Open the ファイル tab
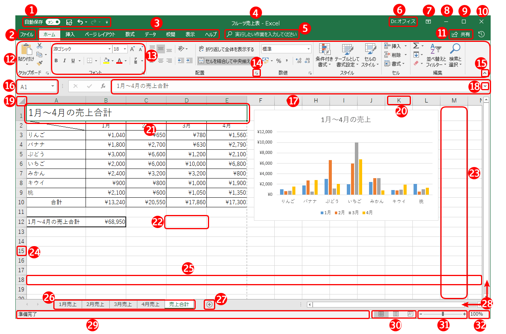The width and height of the screenshot is (506, 334). pos(26,34)
